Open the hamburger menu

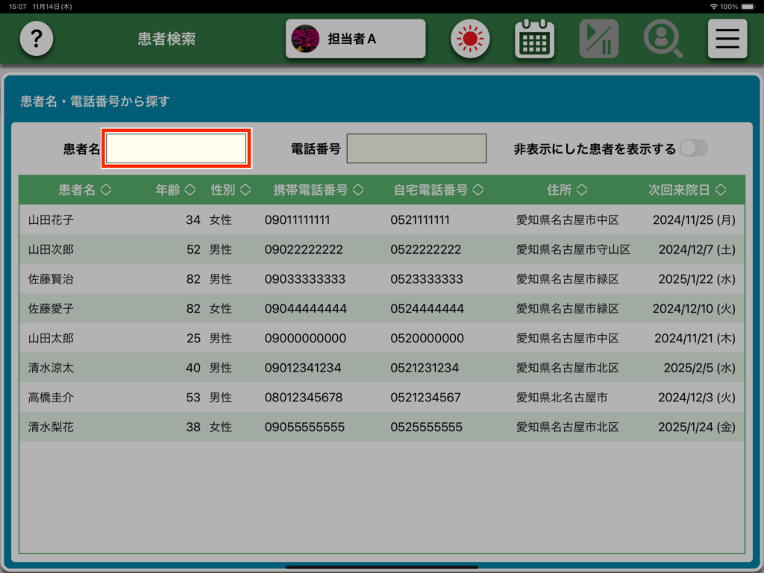click(727, 39)
